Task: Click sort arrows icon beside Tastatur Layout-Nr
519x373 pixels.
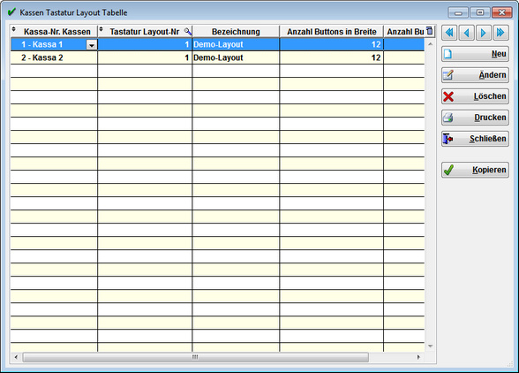Action: (102, 29)
